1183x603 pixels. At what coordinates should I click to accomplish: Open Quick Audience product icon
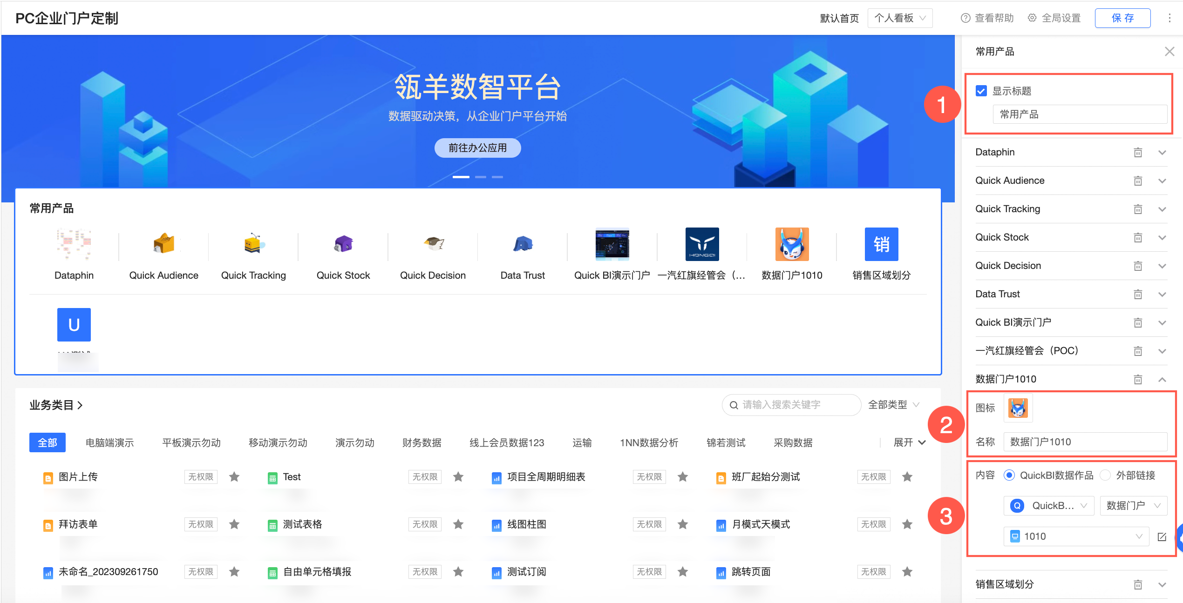tap(163, 244)
